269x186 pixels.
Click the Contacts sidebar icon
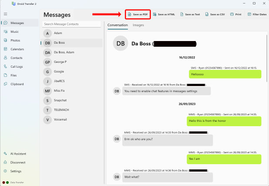click(x=6, y=58)
